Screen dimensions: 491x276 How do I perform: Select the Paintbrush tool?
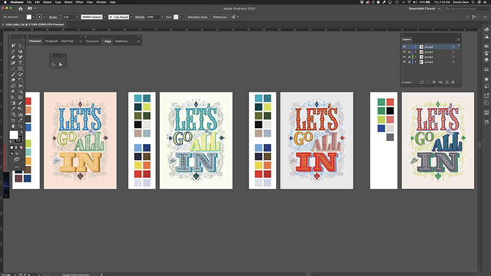(x=13, y=75)
